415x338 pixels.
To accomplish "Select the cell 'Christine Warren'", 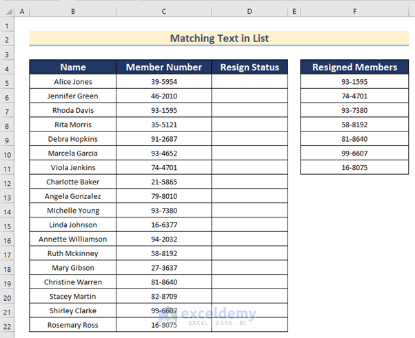I will [x=73, y=282].
